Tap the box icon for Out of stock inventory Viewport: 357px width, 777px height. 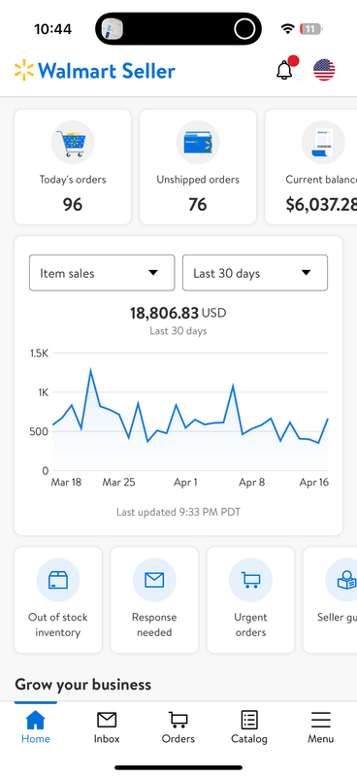(58, 580)
